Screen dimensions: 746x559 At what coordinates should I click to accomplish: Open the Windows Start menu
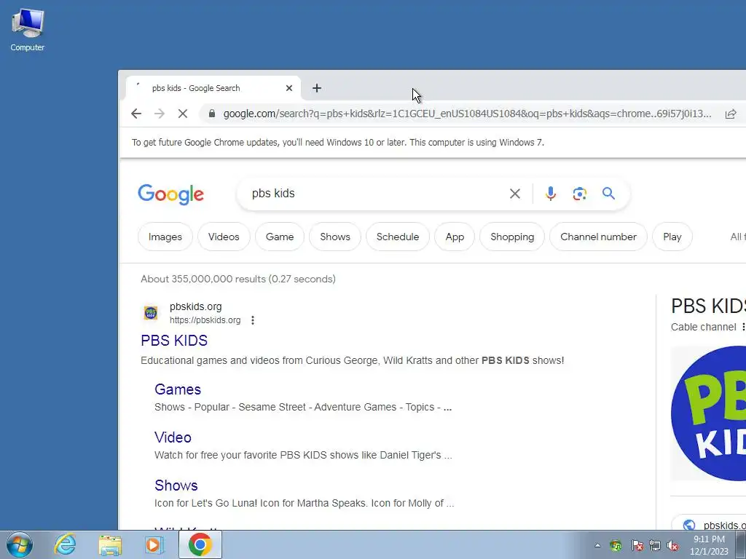20,544
